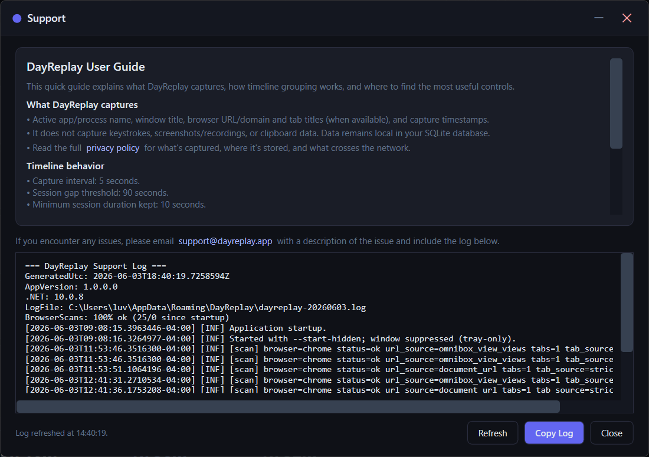
Task: Click 'Session gap threshold: 90 seconds.' line
Action: pos(98,193)
